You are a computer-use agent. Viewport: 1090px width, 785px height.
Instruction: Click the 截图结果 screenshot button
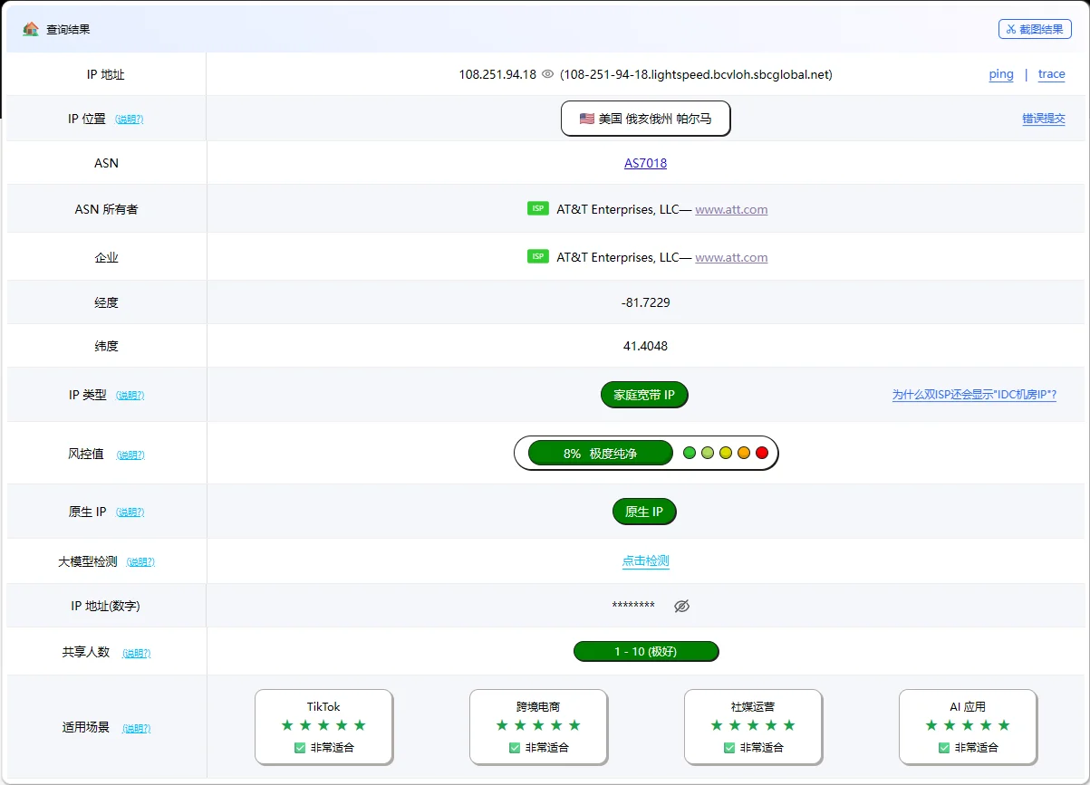coord(1035,29)
